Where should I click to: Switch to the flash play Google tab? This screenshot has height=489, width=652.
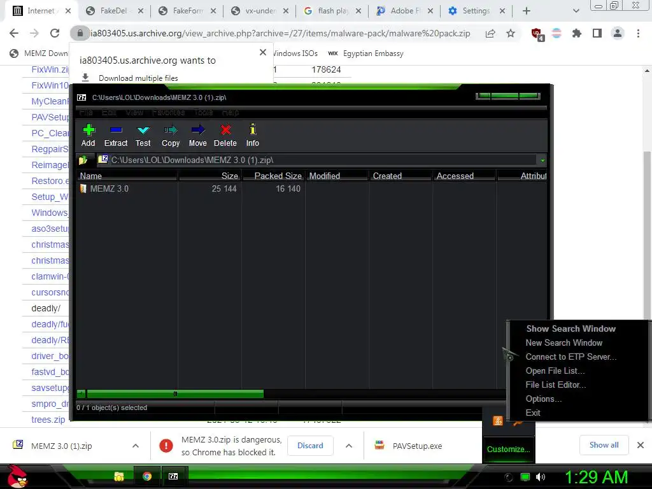(332, 11)
